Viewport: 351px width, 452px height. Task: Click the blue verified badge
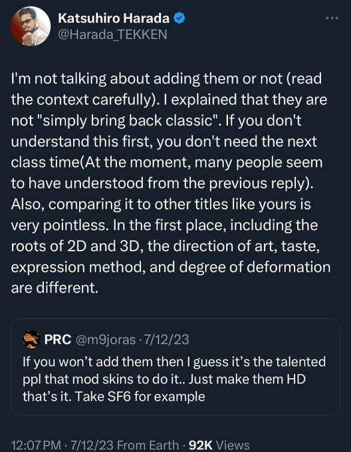[179, 19]
